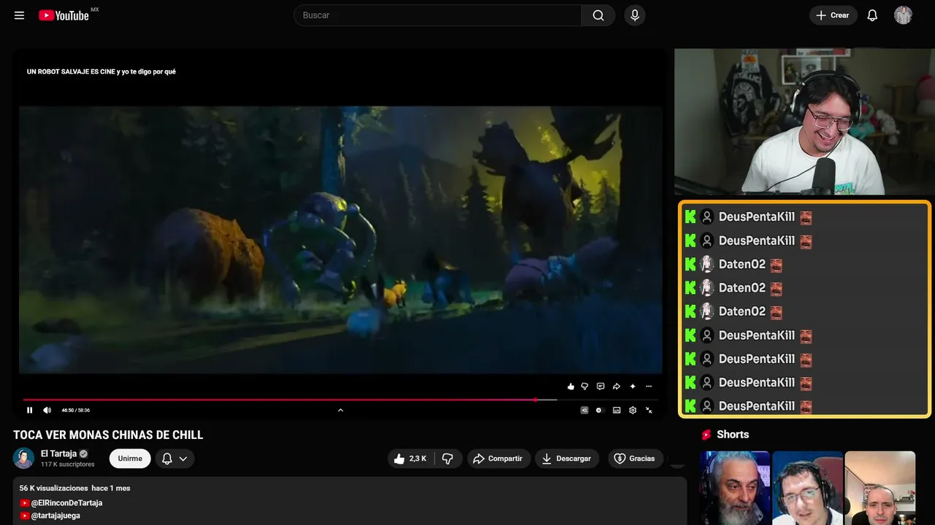This screenshot has width=935, height=525.
Task: Open the first Shorts thumbnail with bearded man
Action: click(735, 488)
